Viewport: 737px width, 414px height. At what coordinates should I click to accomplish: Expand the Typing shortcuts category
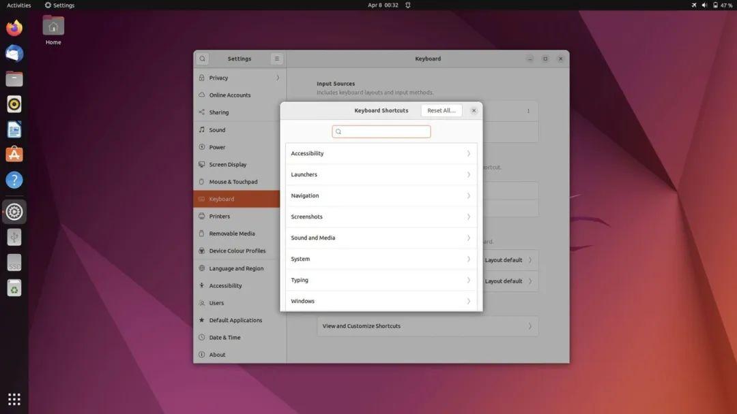coord(381,279)
